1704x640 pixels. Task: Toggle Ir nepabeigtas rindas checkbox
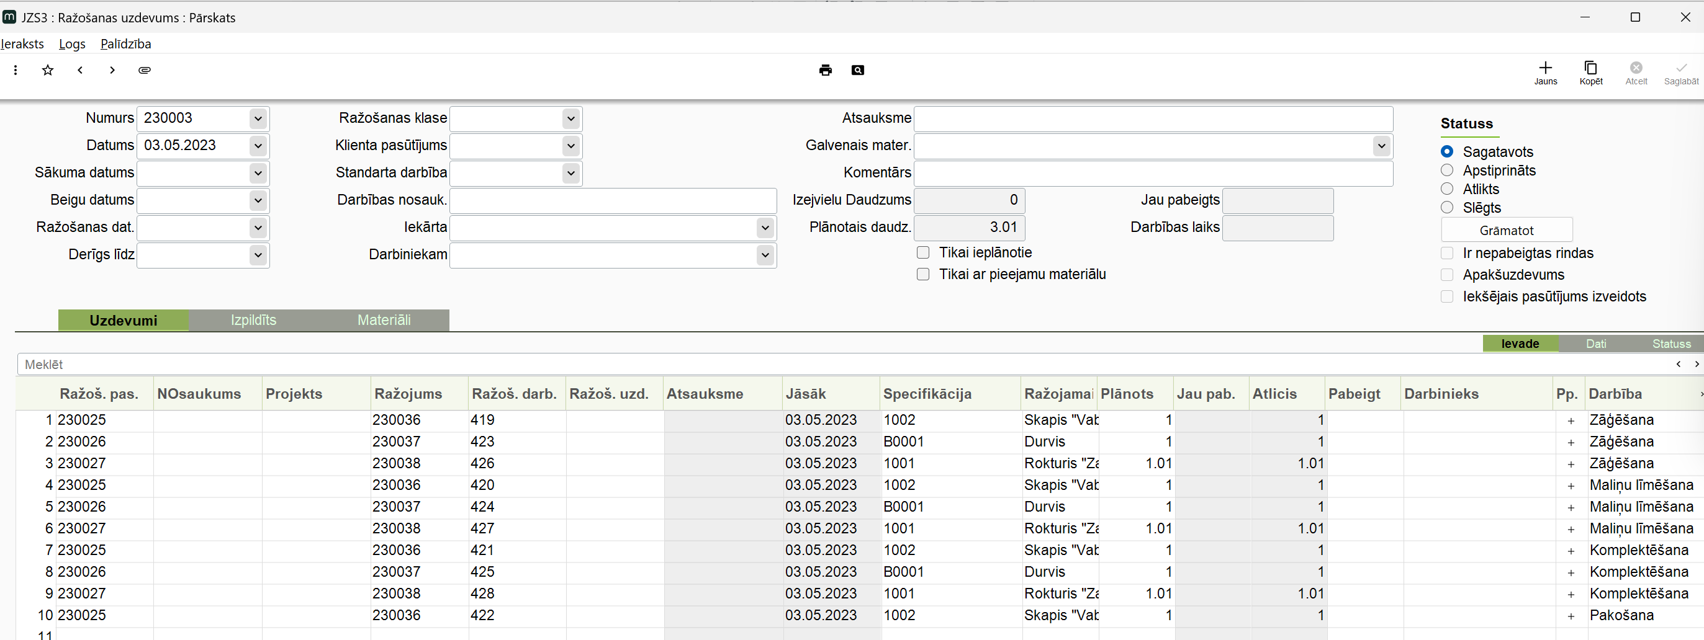(1446, 253)
